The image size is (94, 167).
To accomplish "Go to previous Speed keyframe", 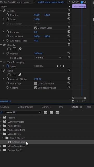I will [x=57, y=66].
